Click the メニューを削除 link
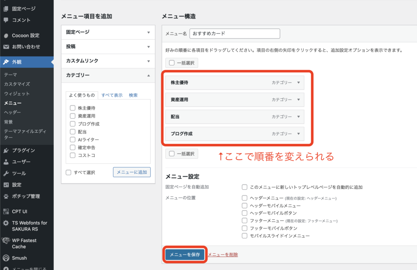417x270 pixels. (223, 255)
